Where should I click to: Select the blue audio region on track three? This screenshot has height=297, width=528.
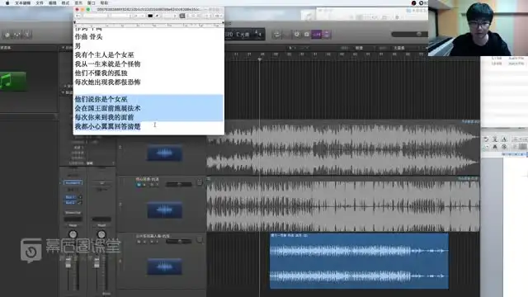(359, 261)
